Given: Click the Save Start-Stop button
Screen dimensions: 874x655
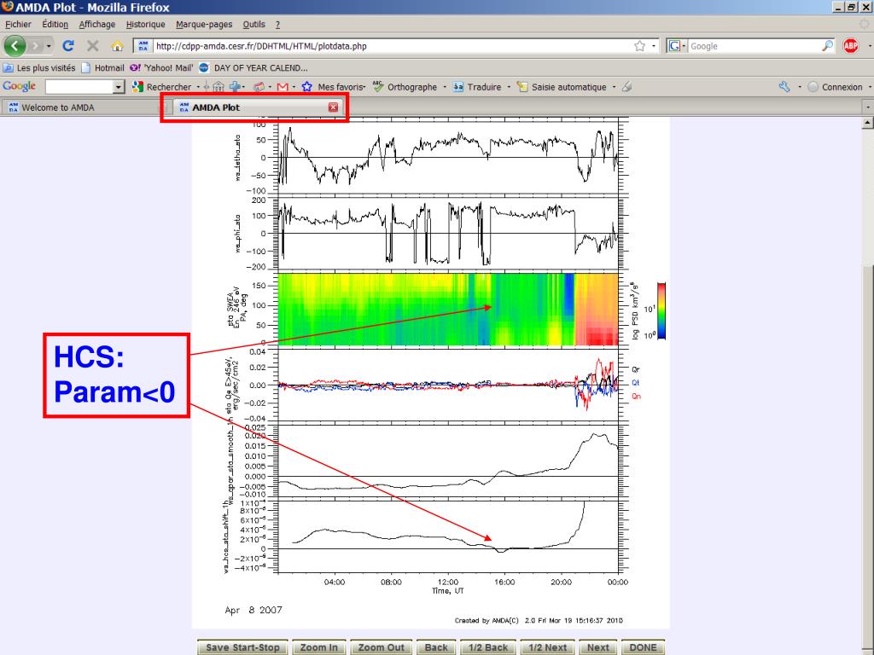Looking at the screenshot, I should (242, 647).
